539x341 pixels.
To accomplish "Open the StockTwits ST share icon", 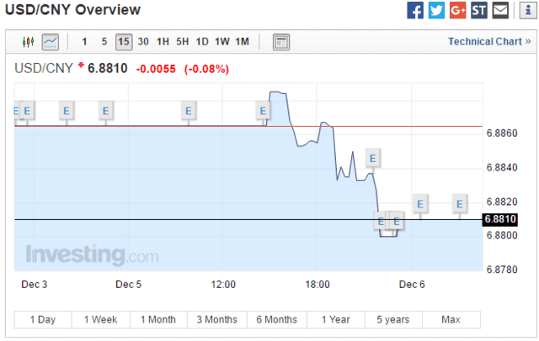I will coord(479,10).
